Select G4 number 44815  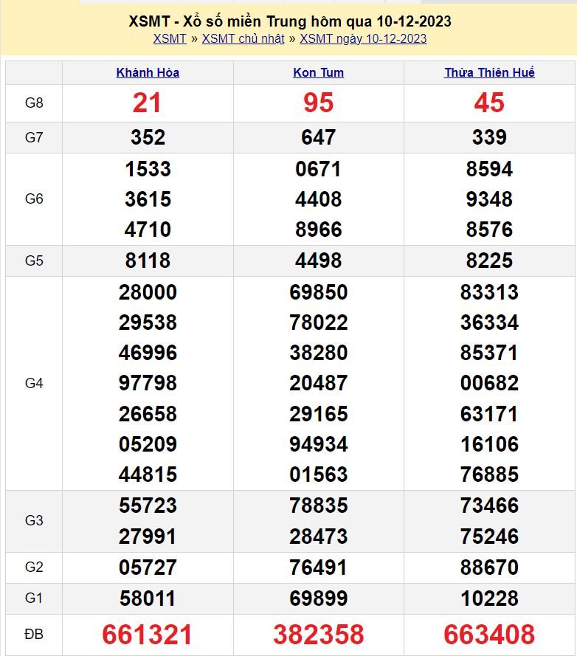click(x=148, y=474)
